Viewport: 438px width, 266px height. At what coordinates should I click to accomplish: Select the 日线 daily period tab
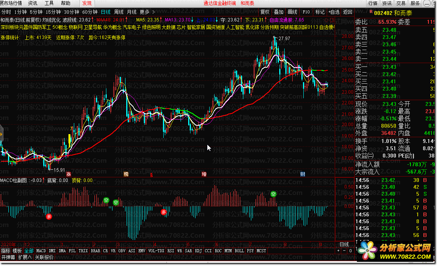[x=106, y=12]
